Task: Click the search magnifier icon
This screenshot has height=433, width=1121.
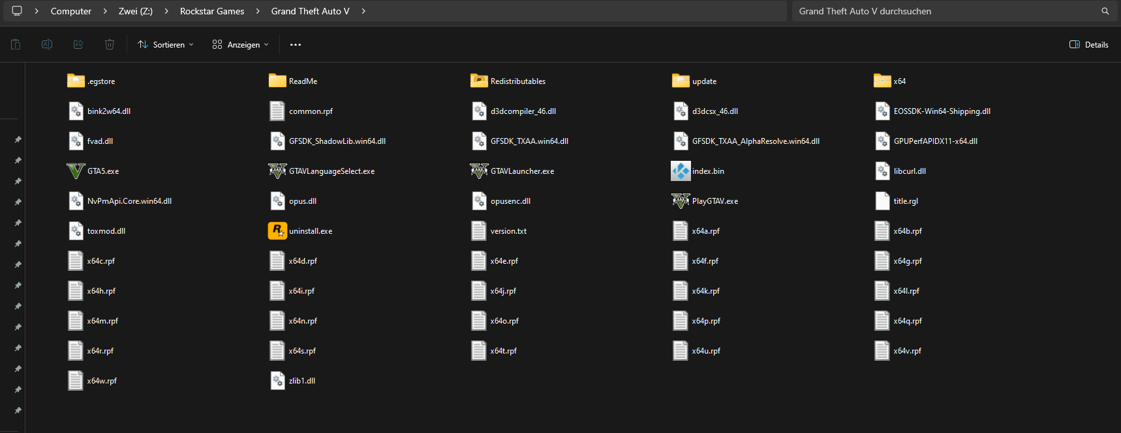Action: tap(1105, 11)
